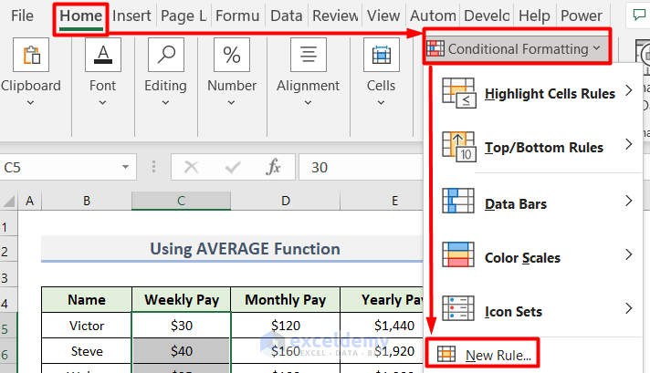Open the Cells icon group

pos(382,55)
